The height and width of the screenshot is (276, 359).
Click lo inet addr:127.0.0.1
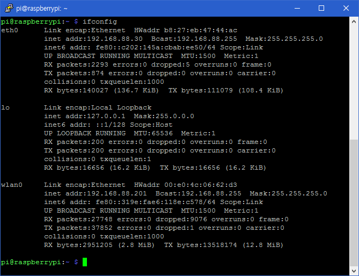85,116
